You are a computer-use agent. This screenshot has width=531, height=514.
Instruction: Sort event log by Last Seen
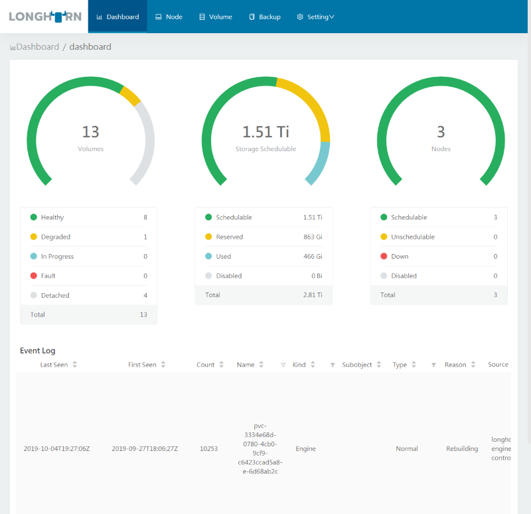tap(75, 364)
